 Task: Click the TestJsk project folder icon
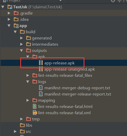[10, 7]
